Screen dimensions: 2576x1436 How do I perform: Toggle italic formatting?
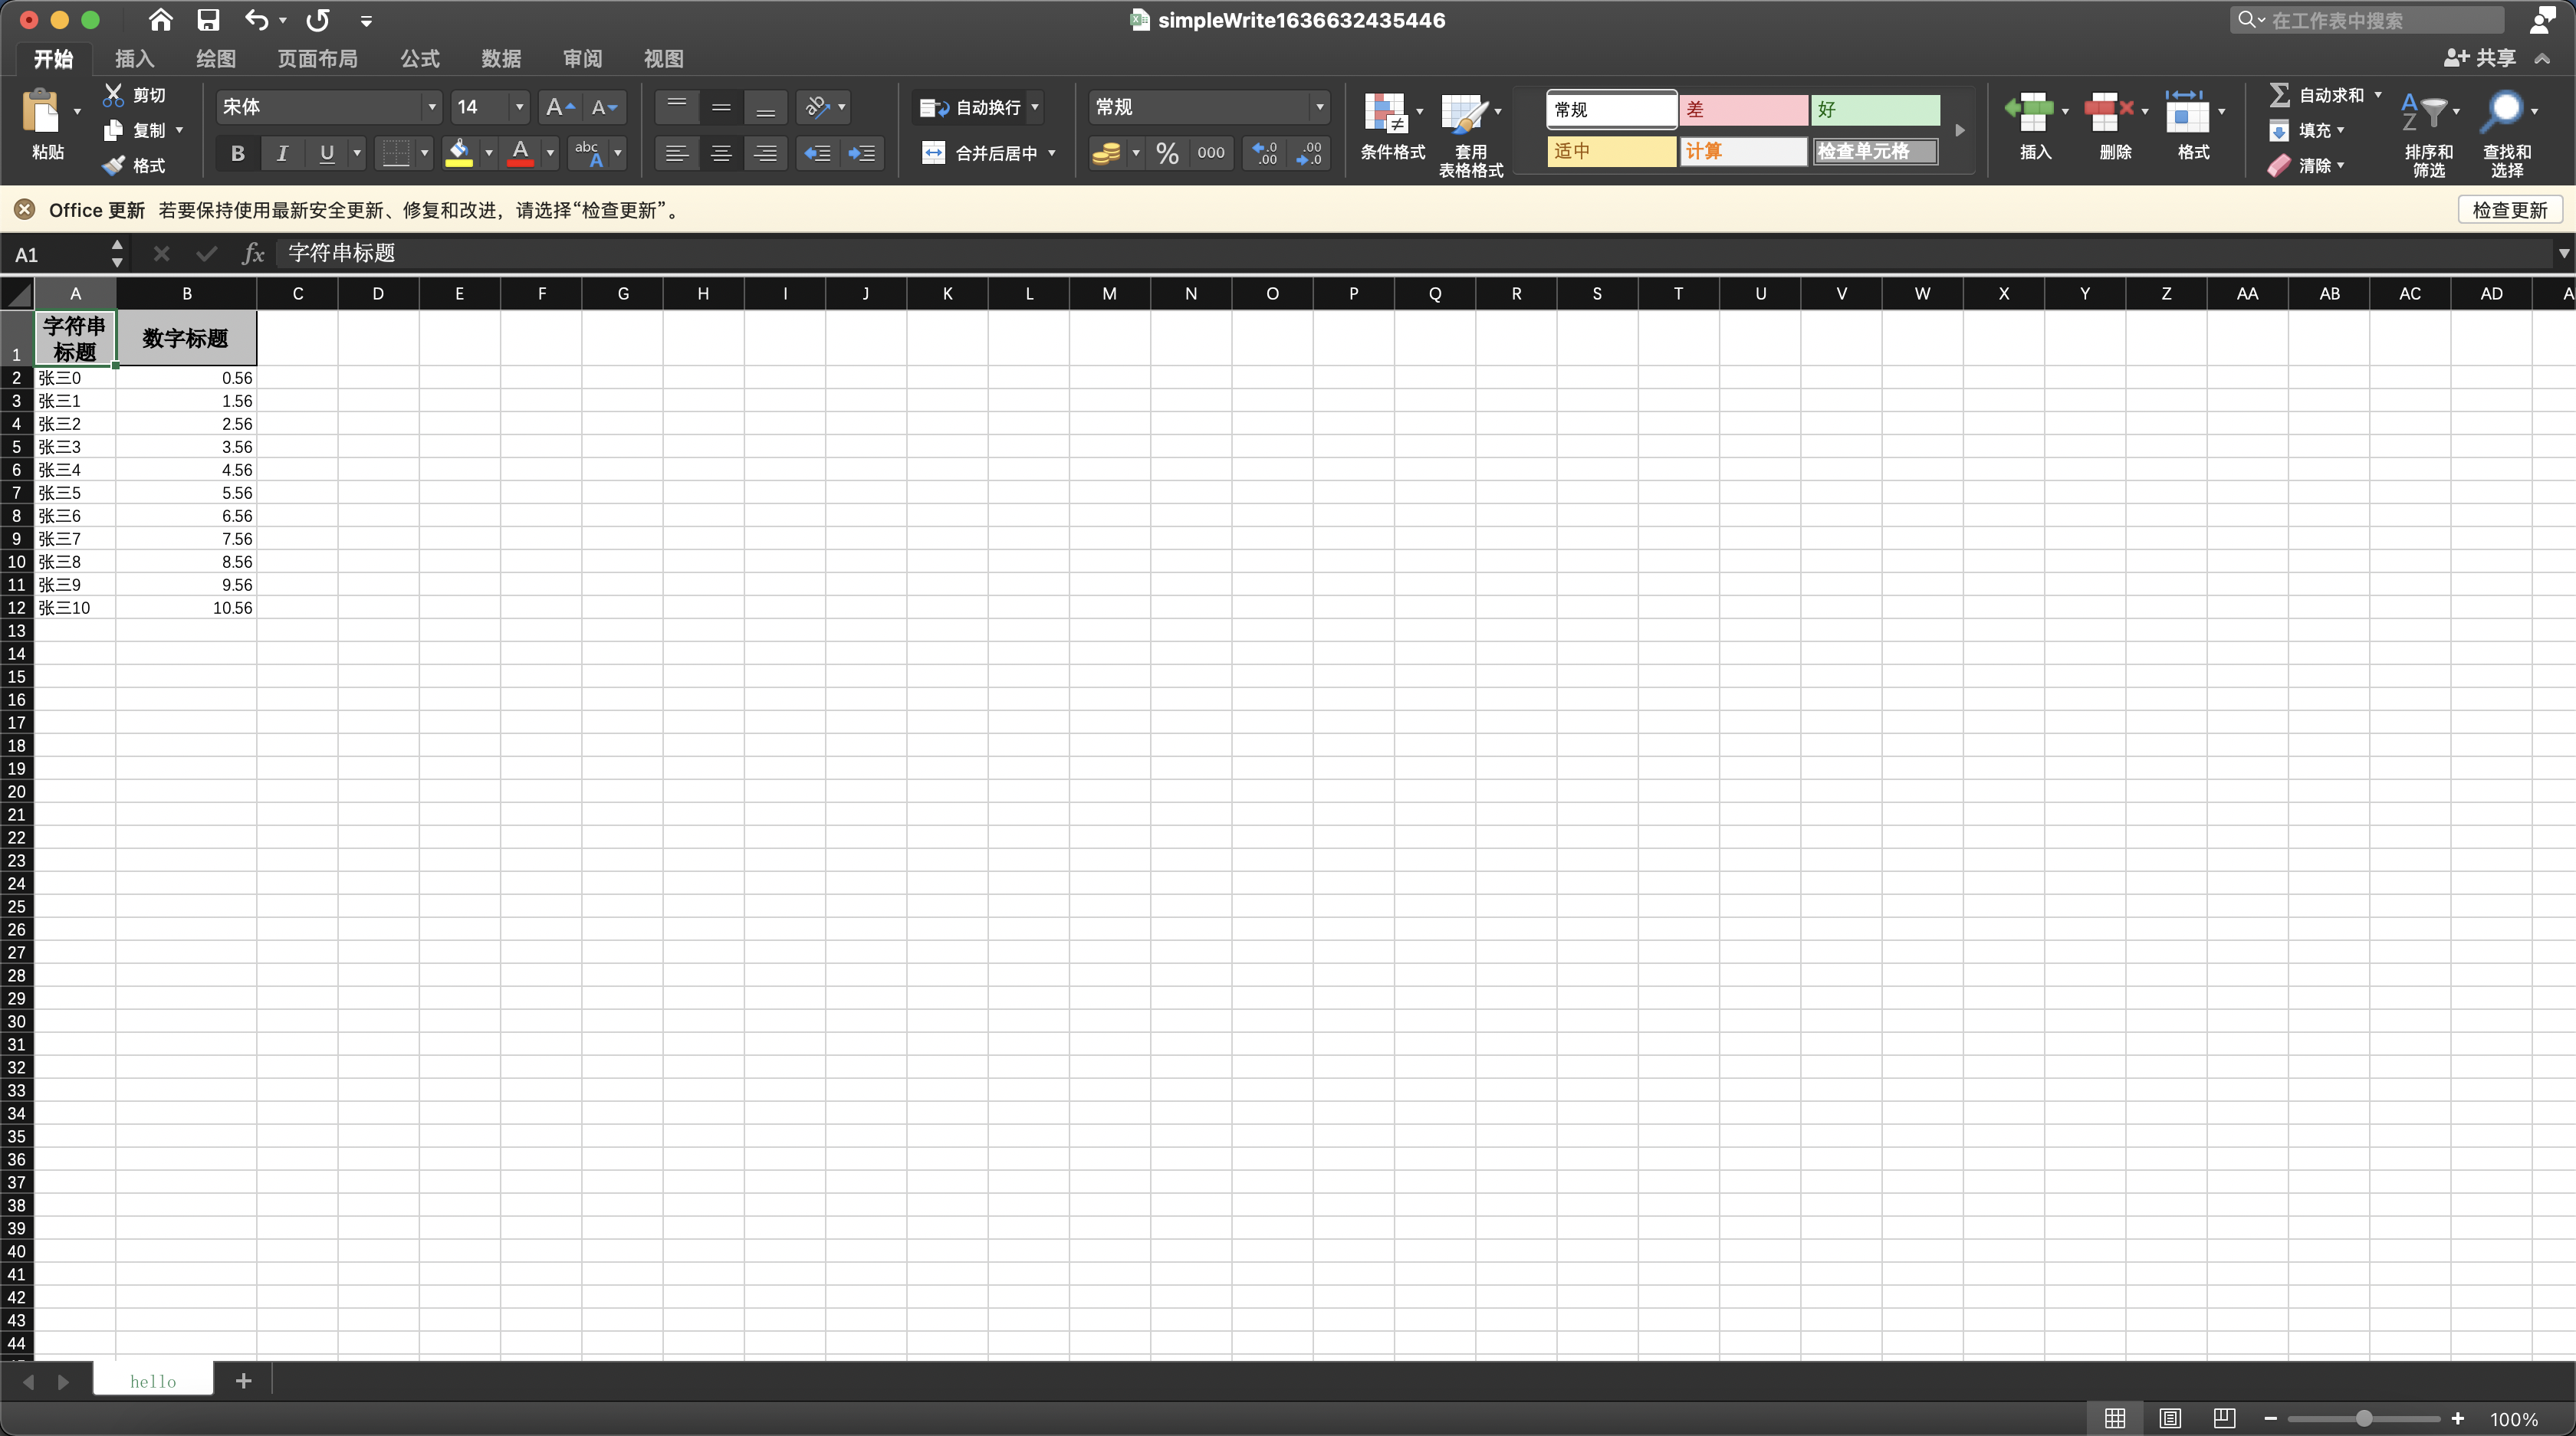coord(282,153)
